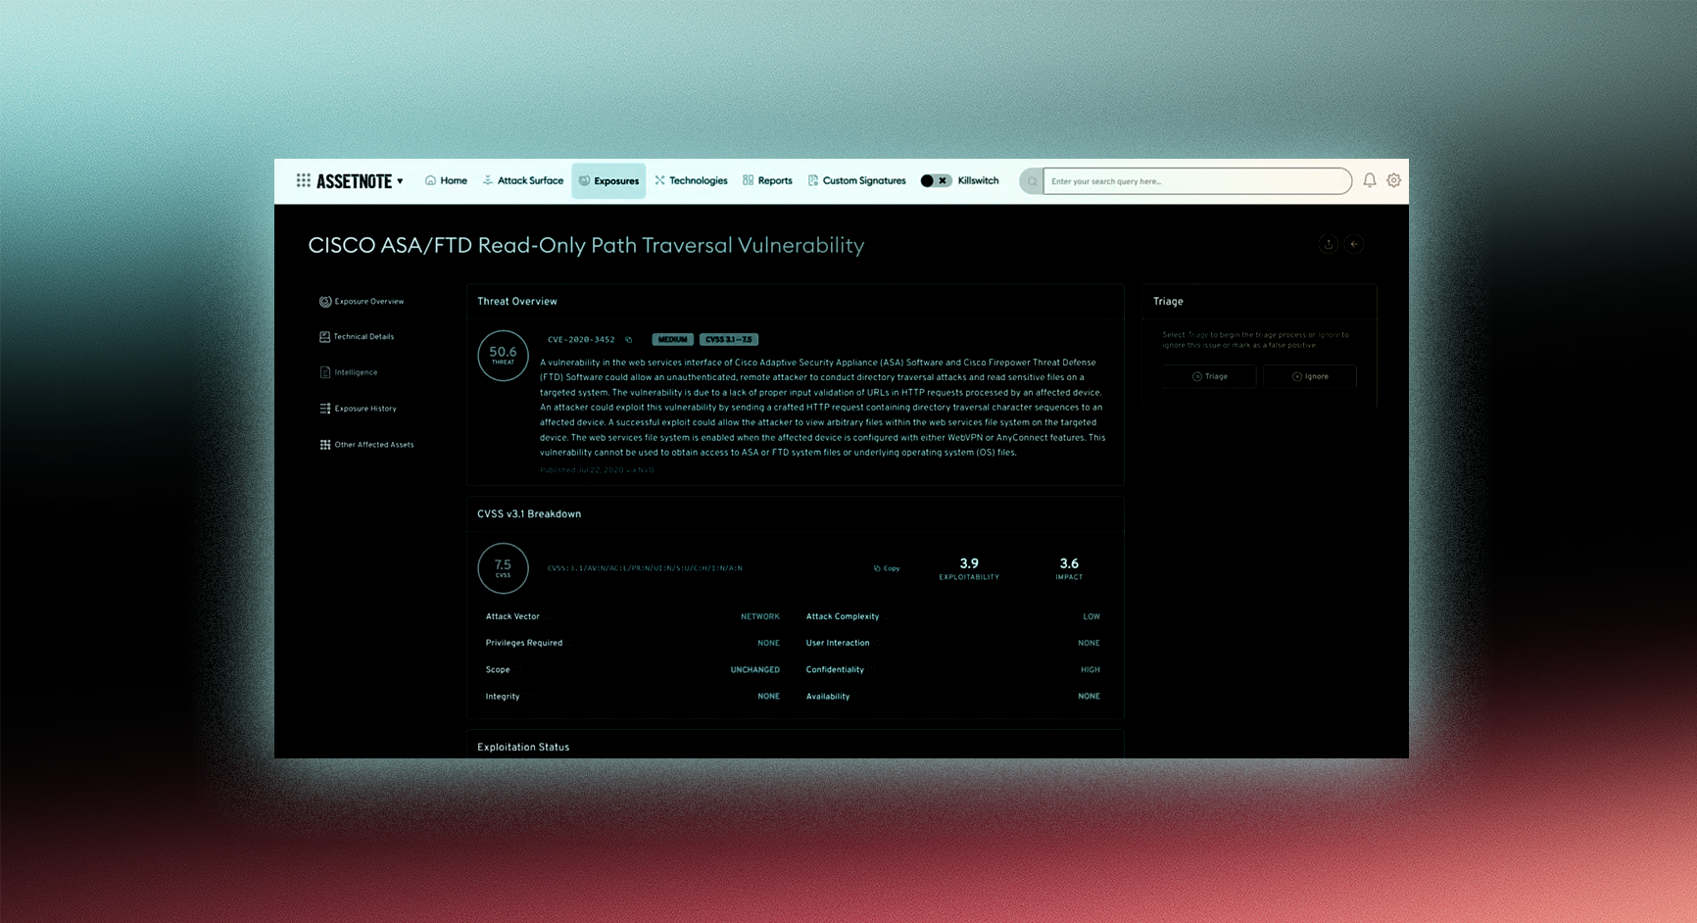
Task: Click the Scope UNCHANGED value
Action: pos(754,670)
